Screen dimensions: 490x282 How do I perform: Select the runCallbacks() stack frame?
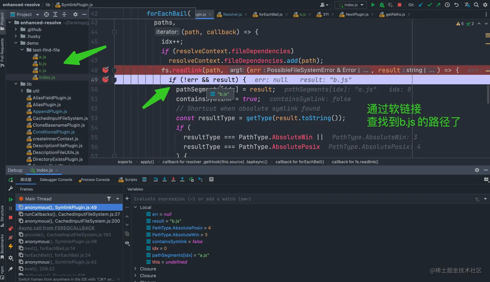point(69,214)
